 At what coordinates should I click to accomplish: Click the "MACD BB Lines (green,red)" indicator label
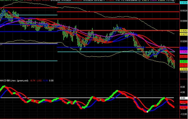(x=14, y=81)
